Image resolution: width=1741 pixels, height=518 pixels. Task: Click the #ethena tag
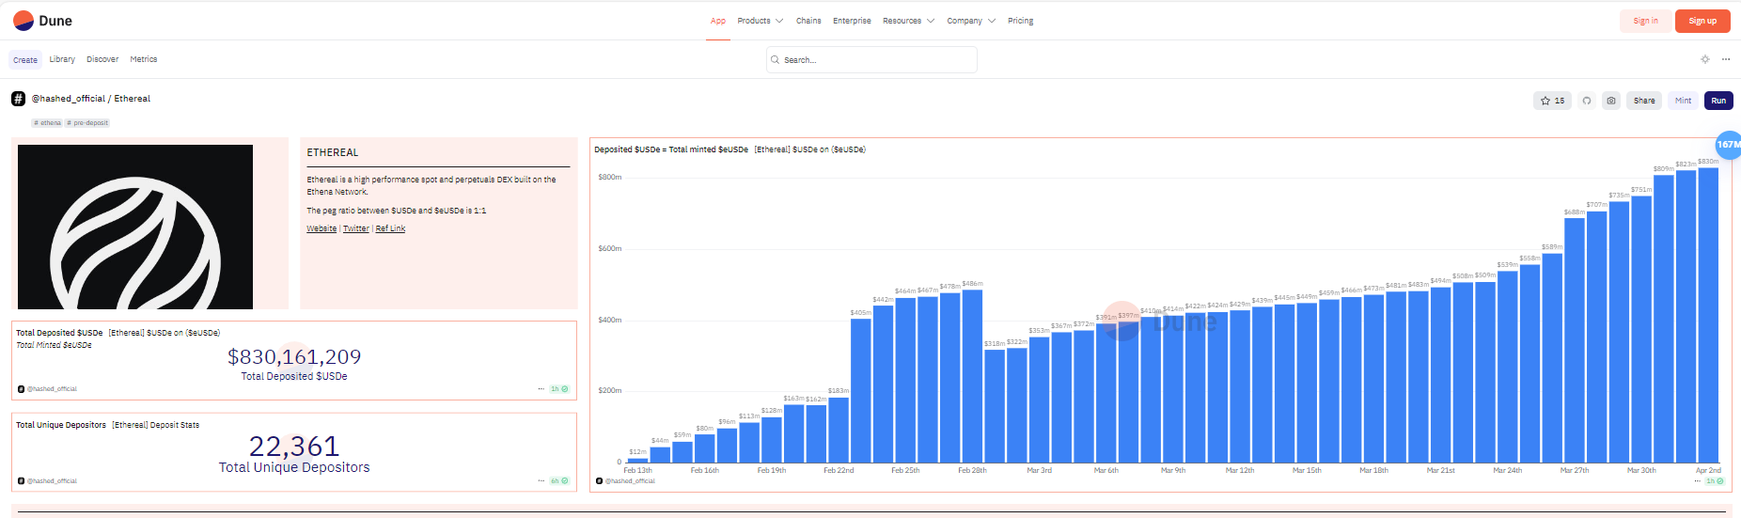(x=47, y=123)
